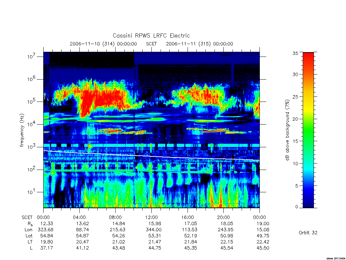This screenshot has width=346, height=260.
Task: Click Rs value 19.00
Action: [263, 224]
